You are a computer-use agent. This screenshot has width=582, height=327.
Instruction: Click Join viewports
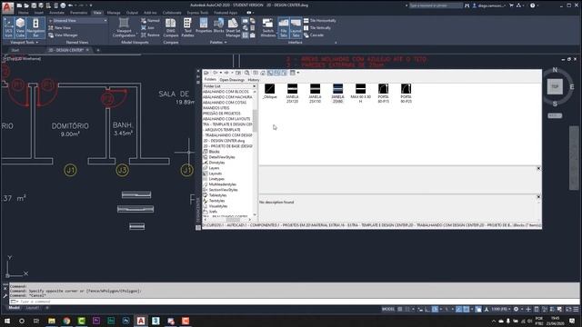point(147,28)
